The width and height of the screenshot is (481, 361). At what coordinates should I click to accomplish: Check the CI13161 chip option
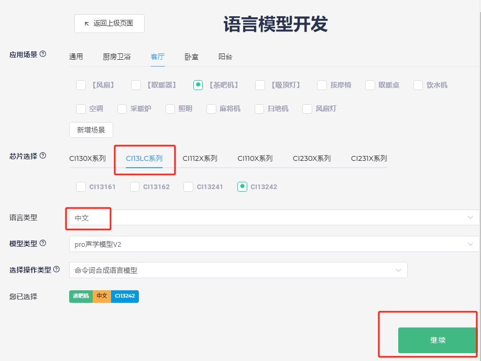coord(81,187)
